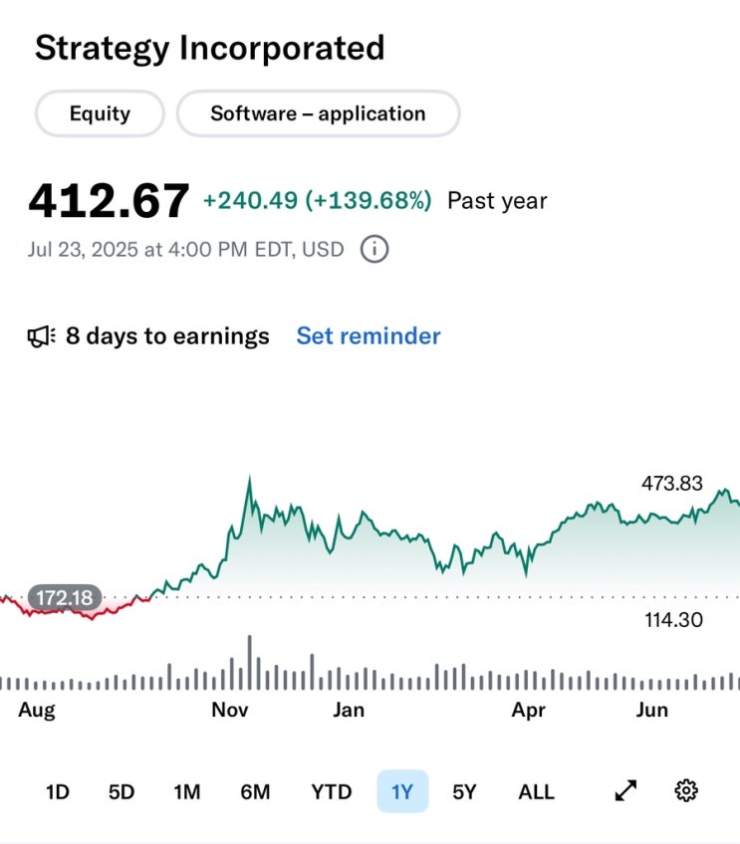Click the Strategy Incorporated title

click(210, 49)
